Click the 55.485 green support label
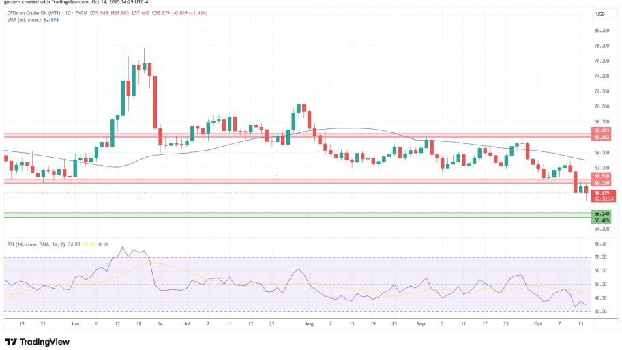 (602, 220)
